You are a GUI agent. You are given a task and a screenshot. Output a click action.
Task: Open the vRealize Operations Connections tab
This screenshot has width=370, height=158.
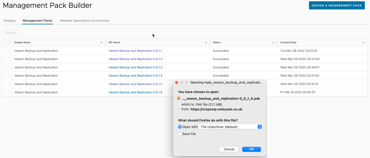pos(84,20)
